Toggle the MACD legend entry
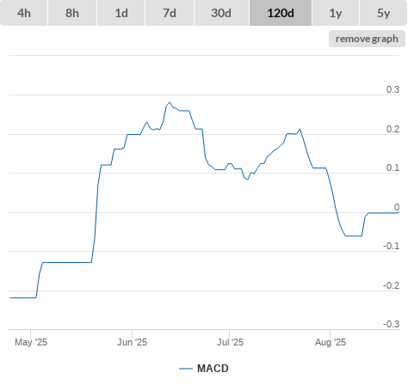Viewport: 408px width, 391px height. click(x=204, y=369)
